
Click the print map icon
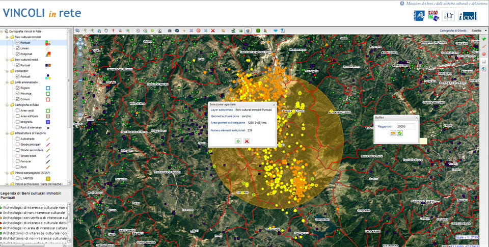pos(170,31)
